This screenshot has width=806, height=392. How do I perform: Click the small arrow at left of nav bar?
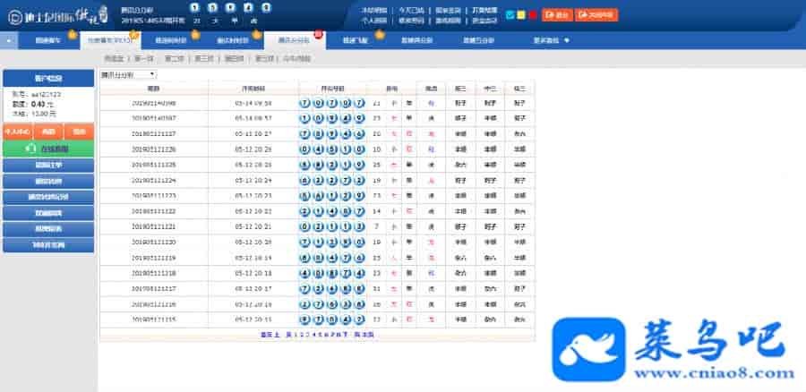pyautogui.click(x=9, y=41)
